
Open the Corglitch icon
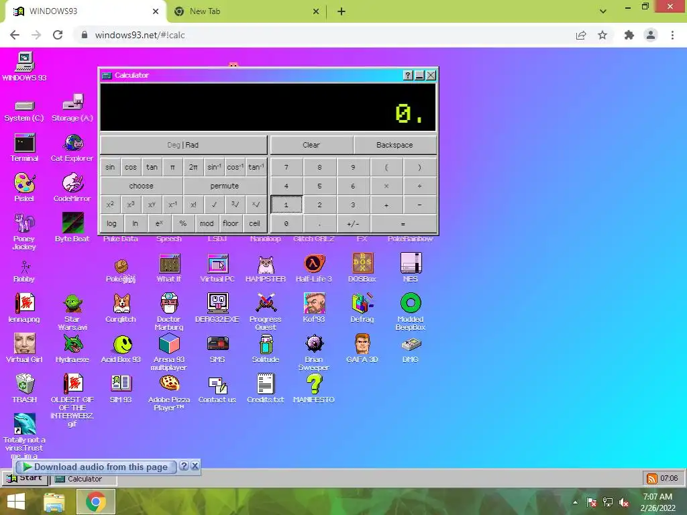tap(121, 308)
